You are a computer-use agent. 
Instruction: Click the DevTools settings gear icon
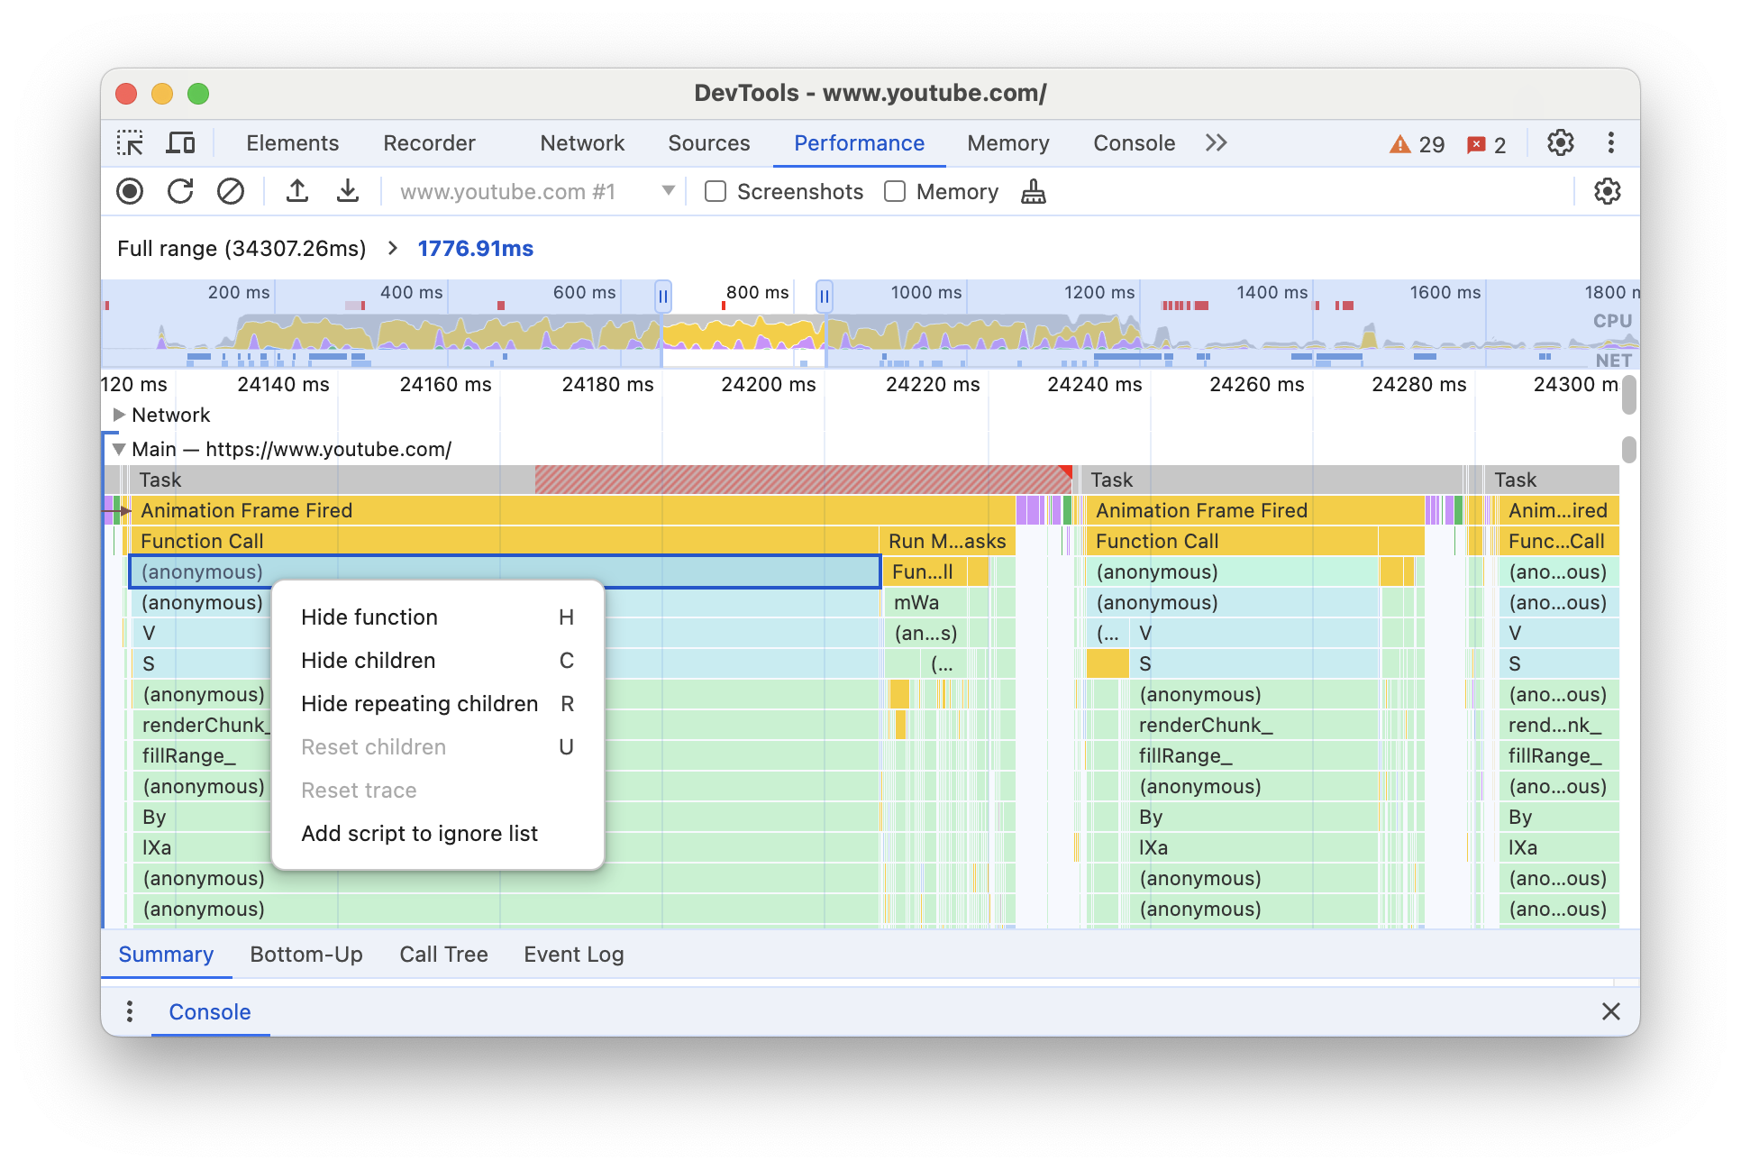[x=1561, y=142]
